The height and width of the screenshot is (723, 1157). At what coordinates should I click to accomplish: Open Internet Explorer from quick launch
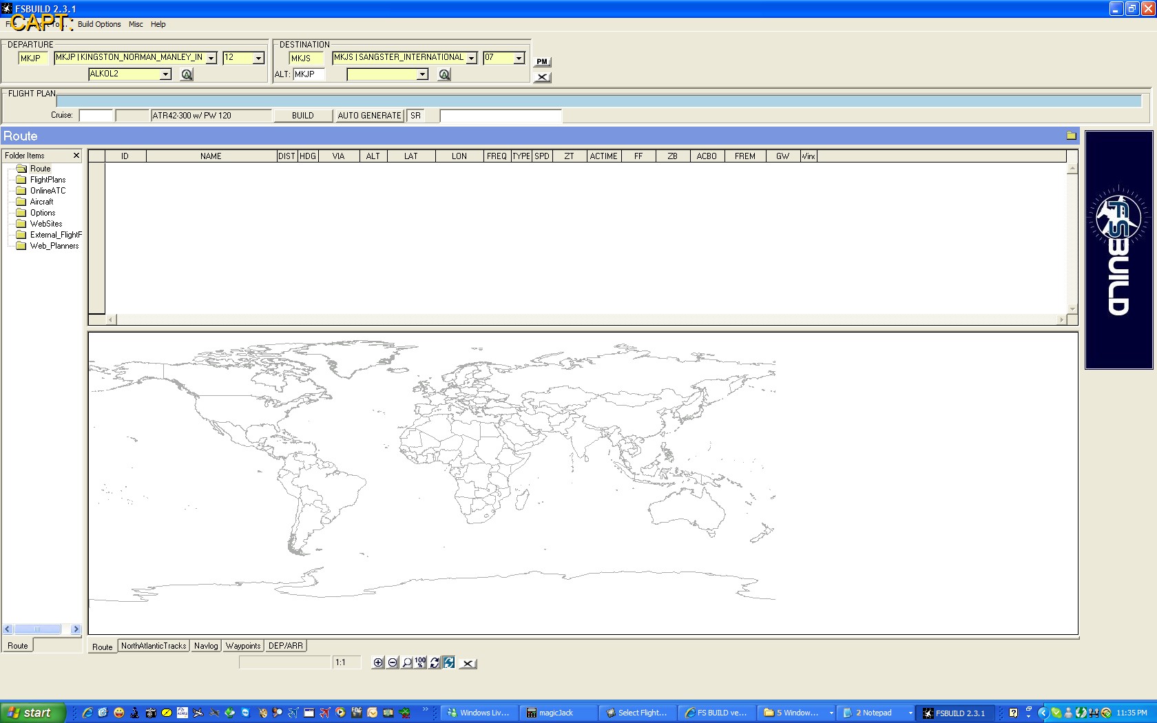[87, 713]
